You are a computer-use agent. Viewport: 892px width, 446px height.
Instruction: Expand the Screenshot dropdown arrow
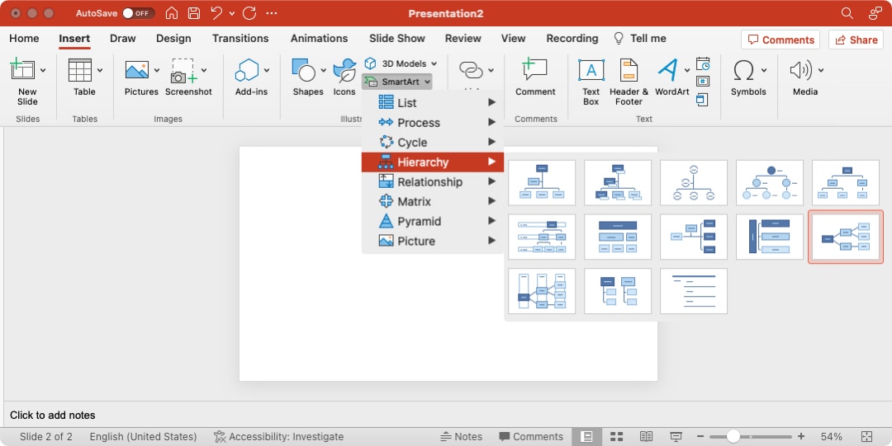click(204, 70)
